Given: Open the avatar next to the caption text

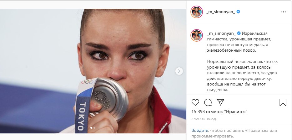Looking at the screenshot, I should coord(196,35).
